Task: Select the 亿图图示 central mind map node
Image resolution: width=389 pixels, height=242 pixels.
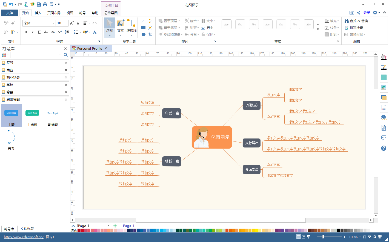Action: click(x=212, y=137)
